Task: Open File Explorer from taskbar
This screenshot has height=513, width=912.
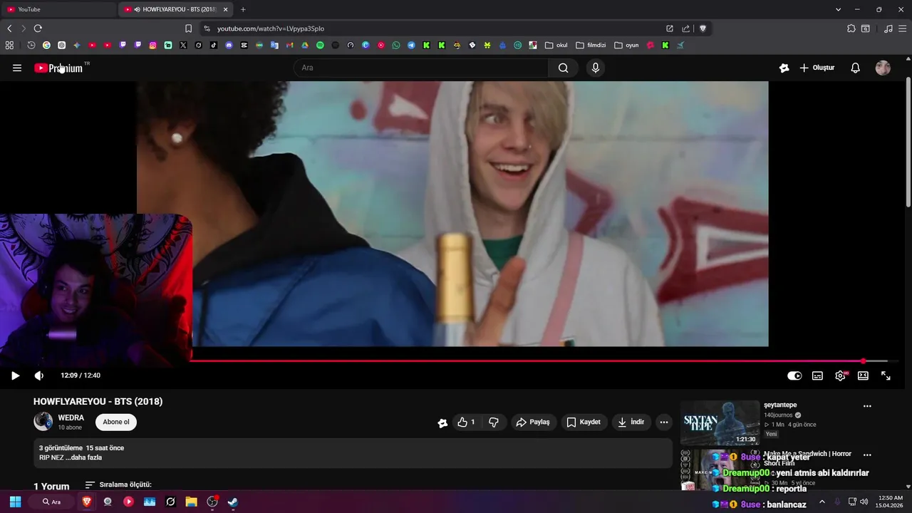Action: click(191, 502)
